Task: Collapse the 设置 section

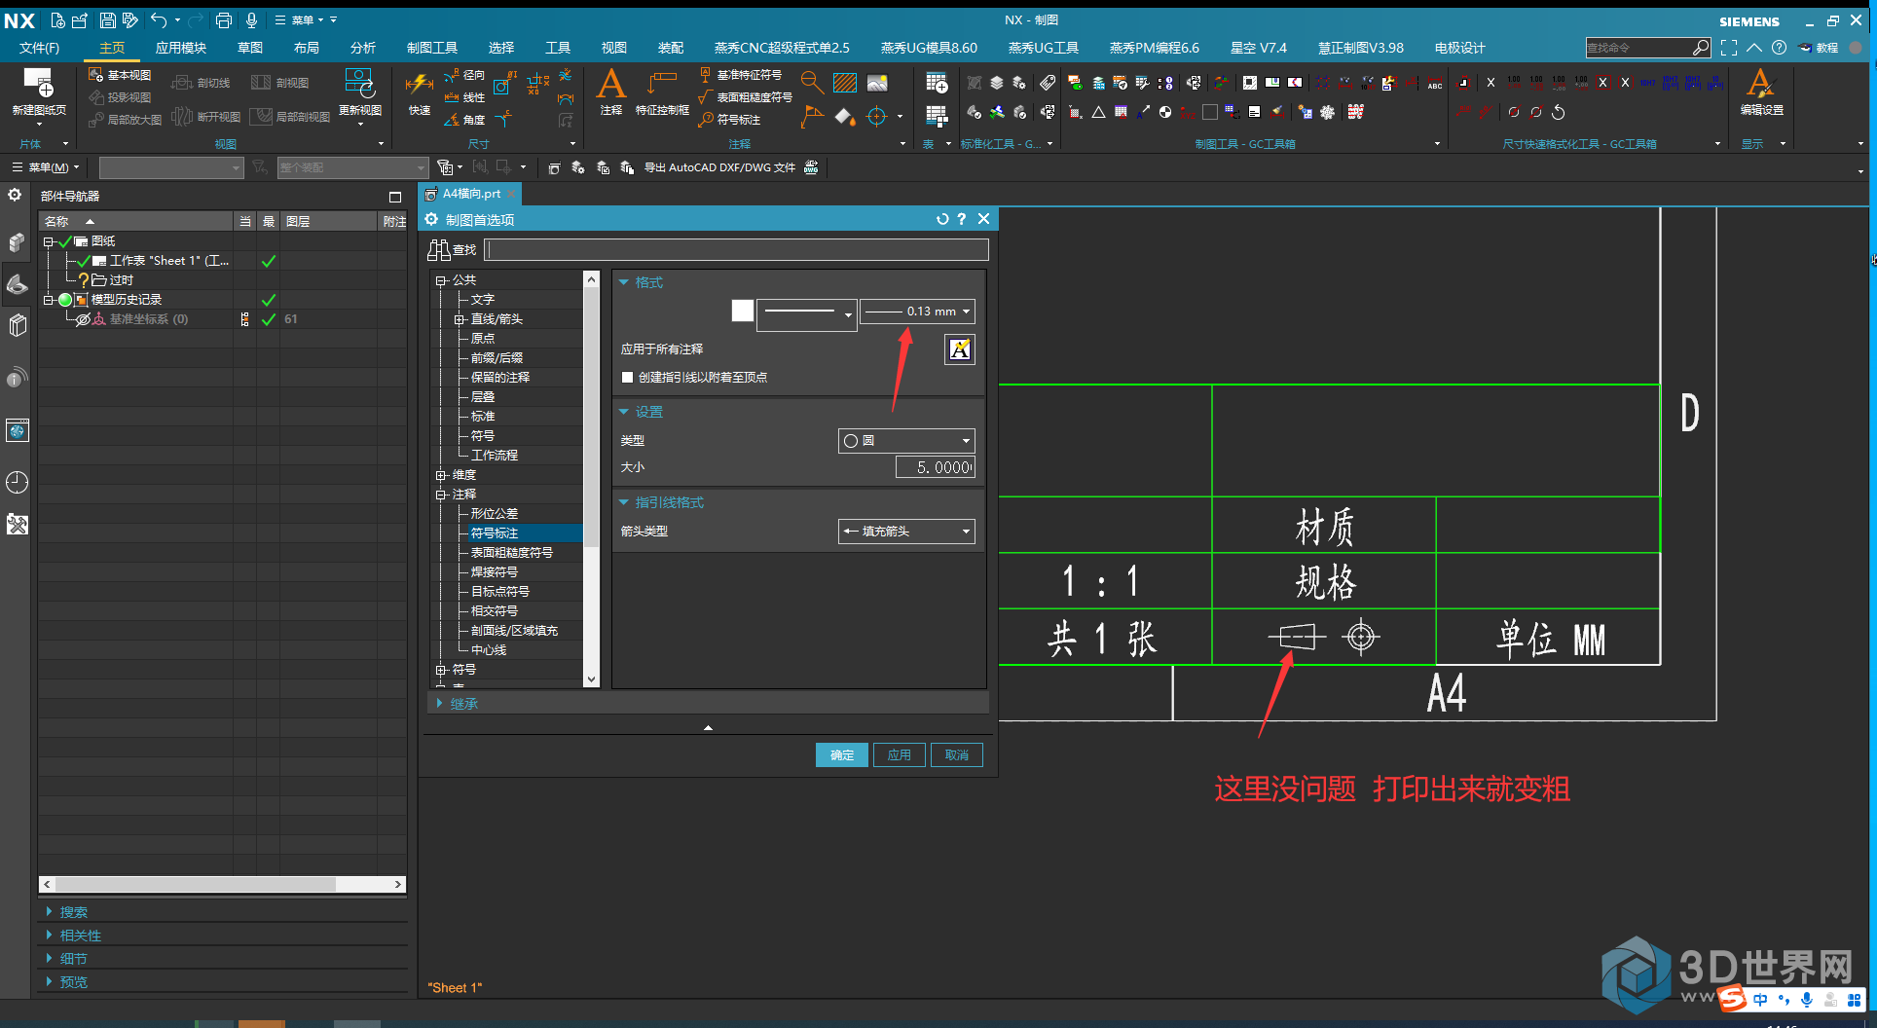Action: [624, 412]
